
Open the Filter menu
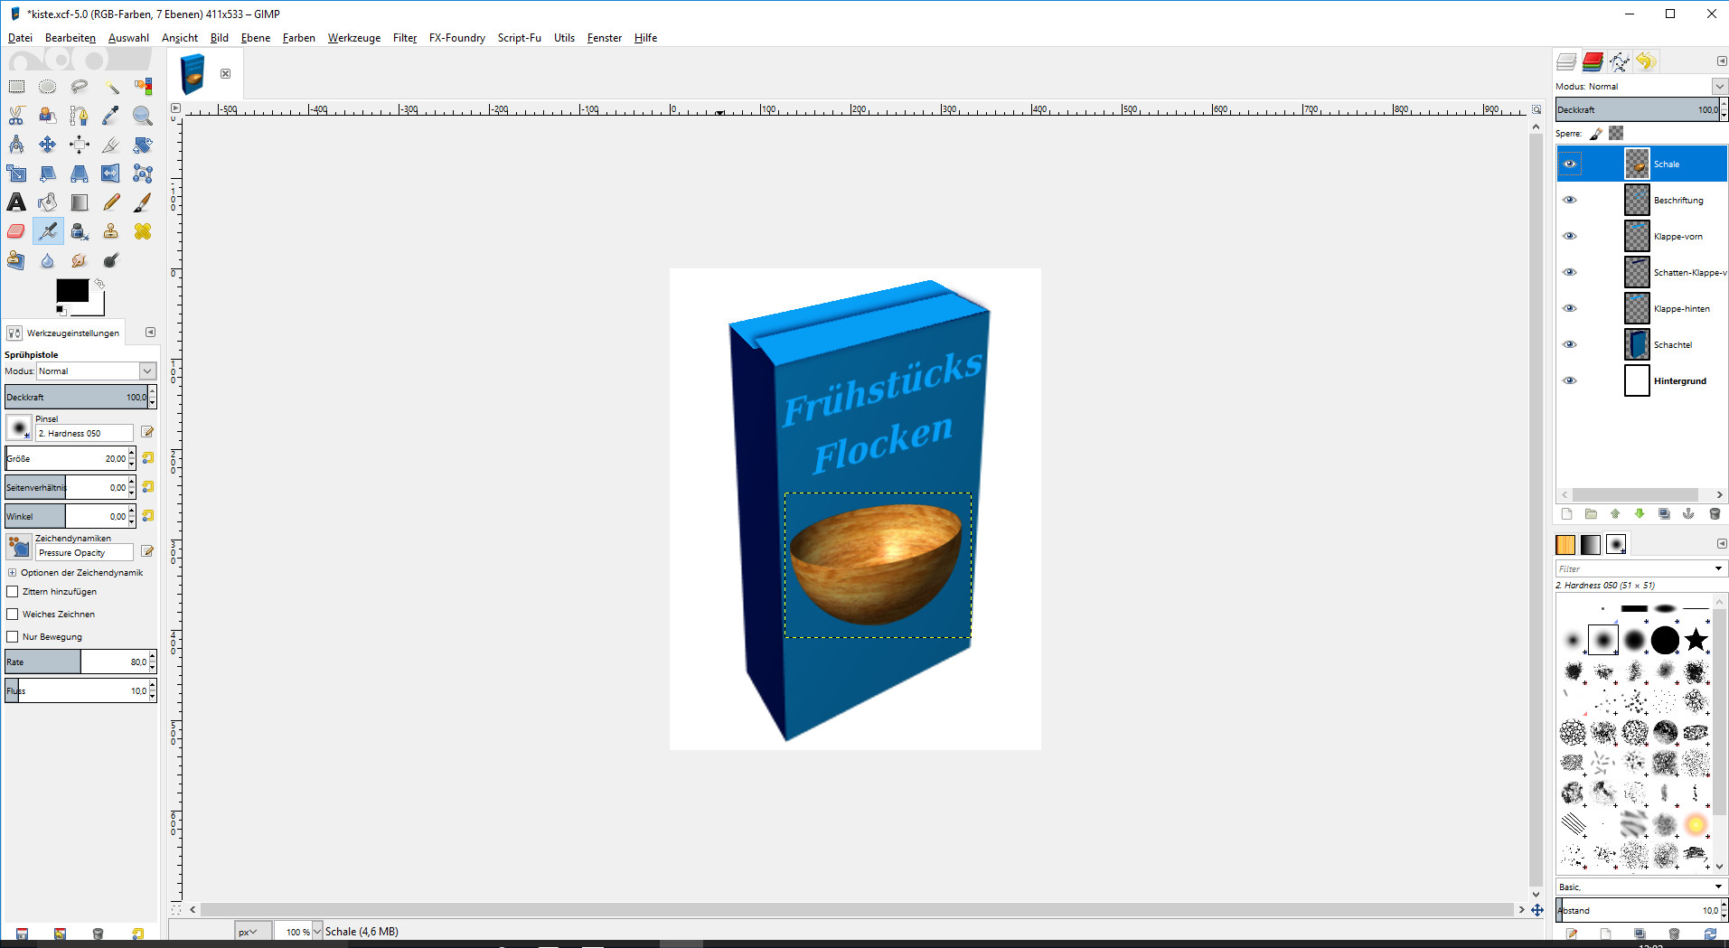pos(404,38)
